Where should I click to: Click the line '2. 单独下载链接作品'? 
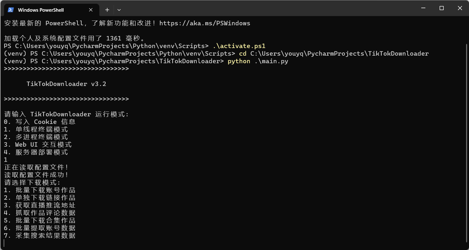[40, 198]
